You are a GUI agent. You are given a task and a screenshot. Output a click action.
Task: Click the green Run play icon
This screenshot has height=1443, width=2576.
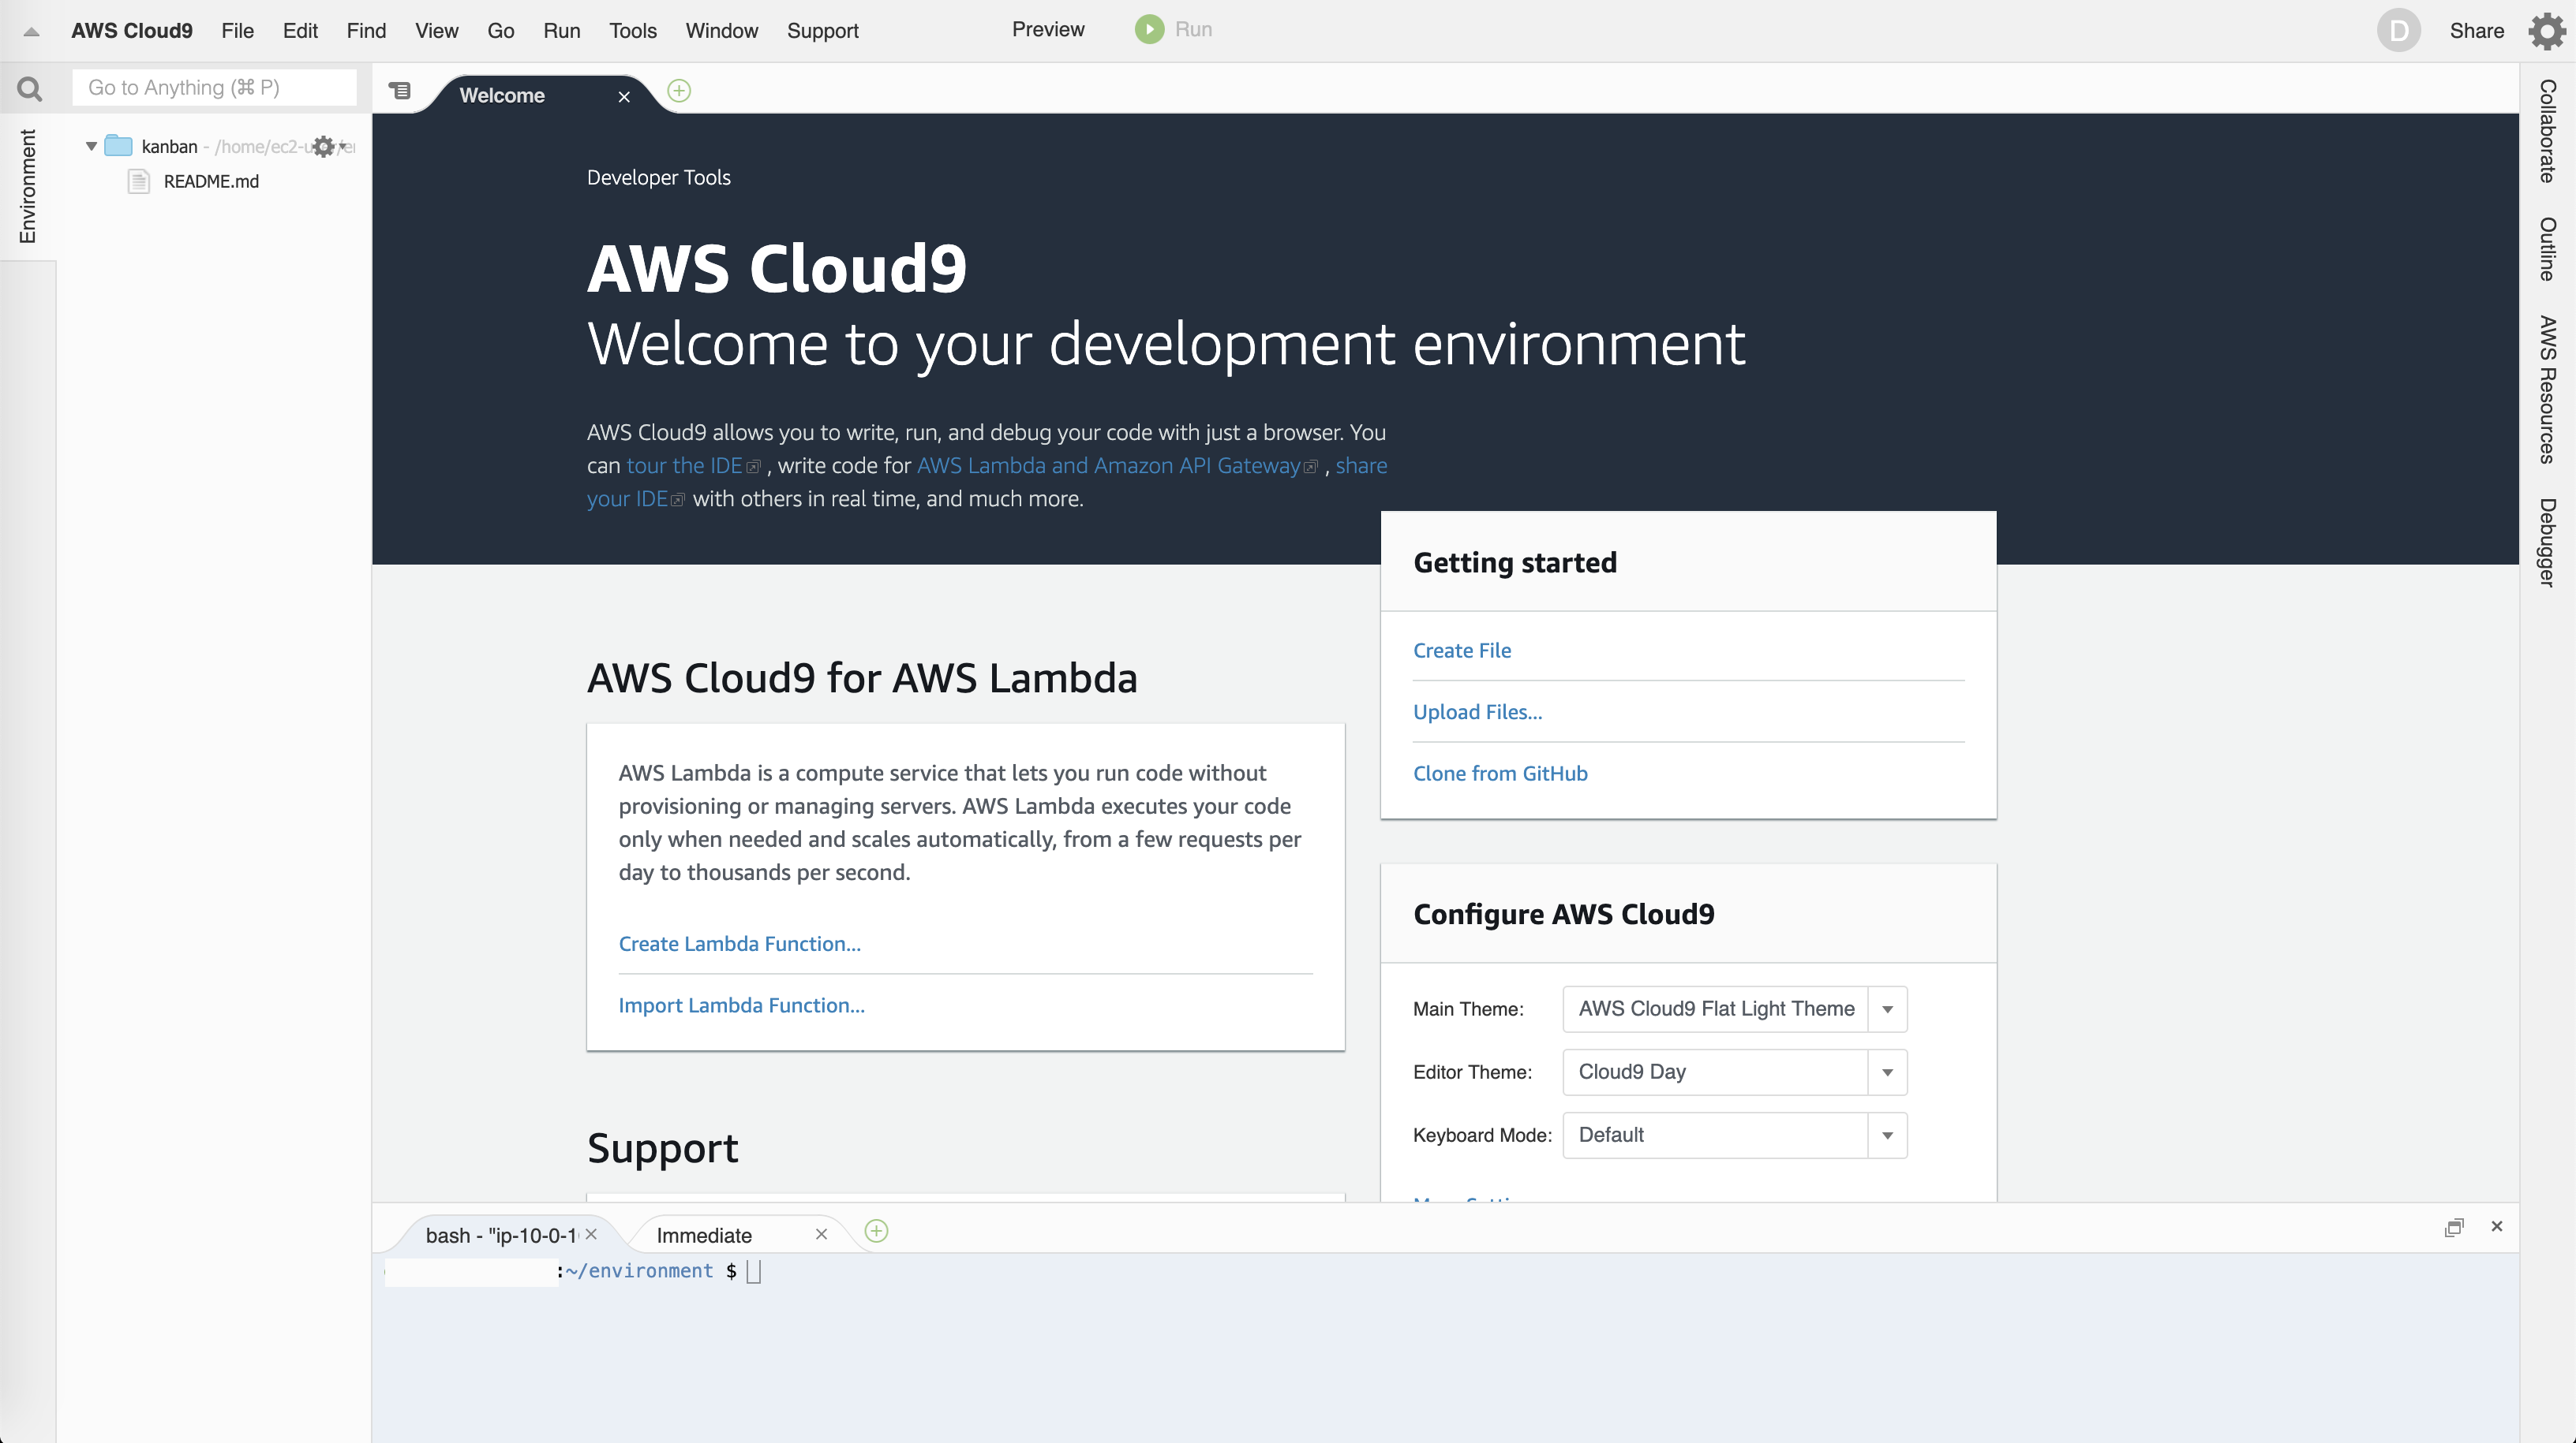pyautogui.click(x=1149, y=29)
